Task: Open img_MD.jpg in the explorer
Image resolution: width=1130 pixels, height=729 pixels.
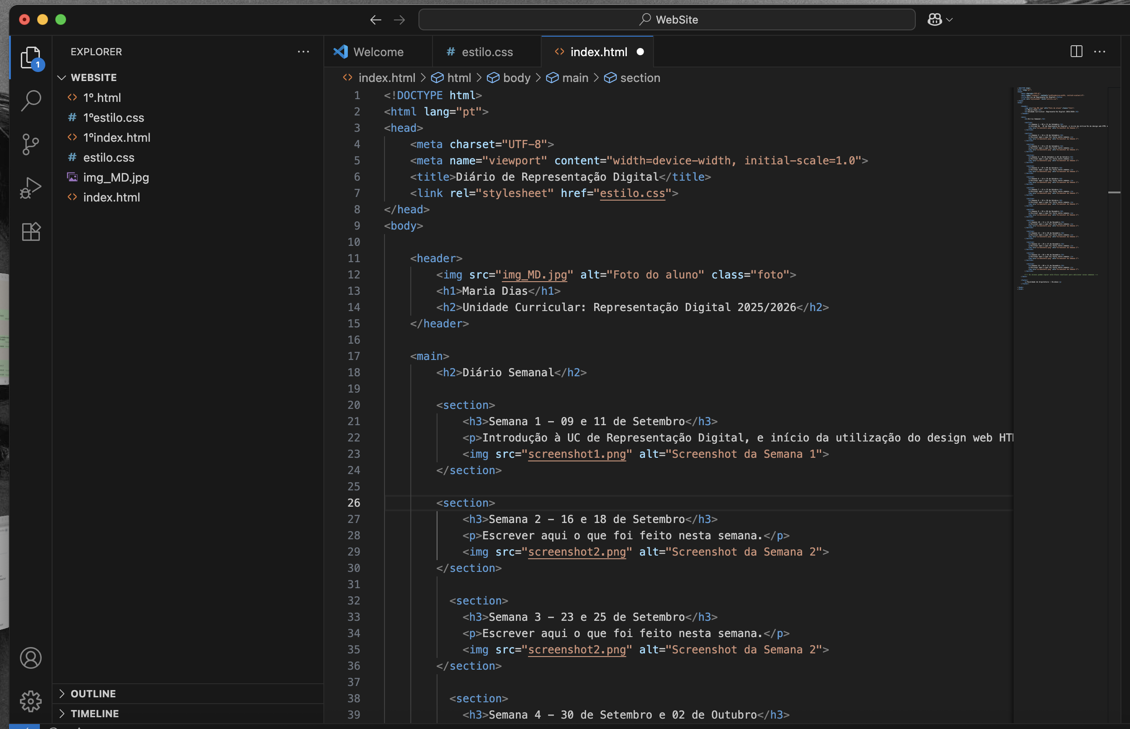Action: (x=188, y=177)
